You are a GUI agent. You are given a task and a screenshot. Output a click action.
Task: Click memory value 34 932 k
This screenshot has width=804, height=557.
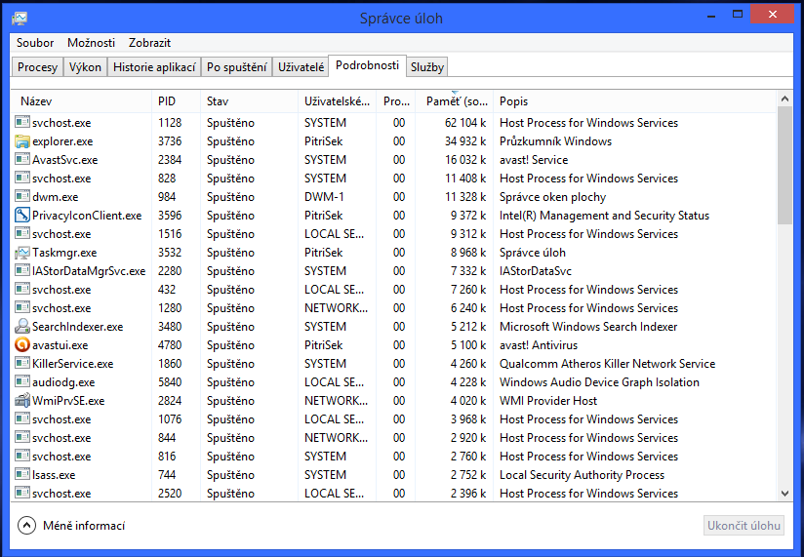pos(465,140)
